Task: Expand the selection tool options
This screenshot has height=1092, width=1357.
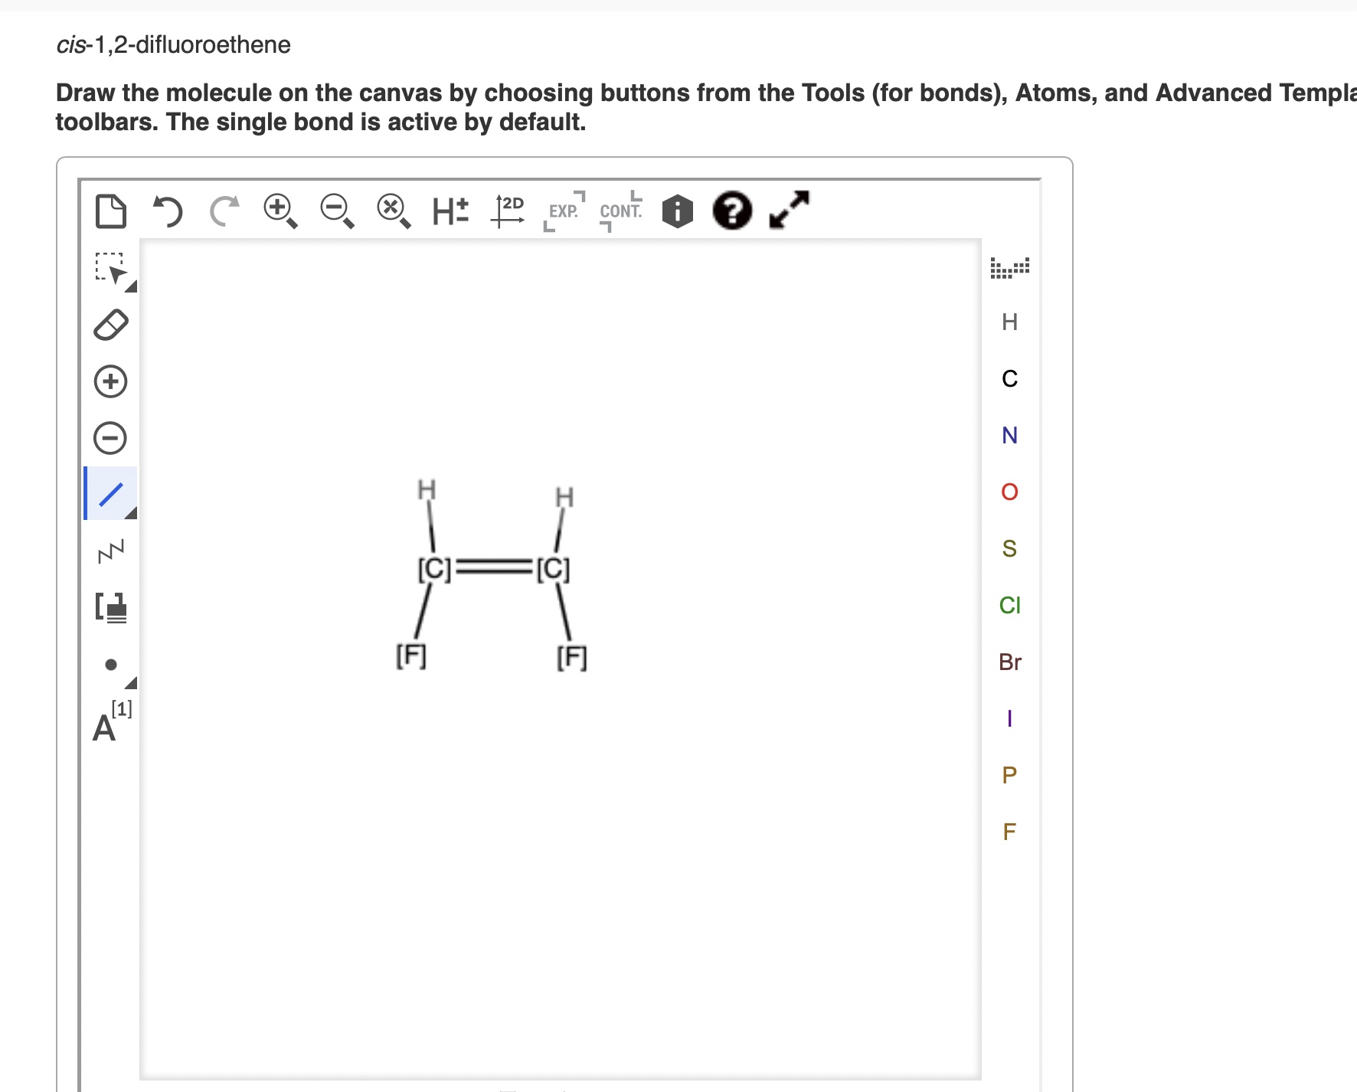Action: pyautogui.click(x=130, y=287)
